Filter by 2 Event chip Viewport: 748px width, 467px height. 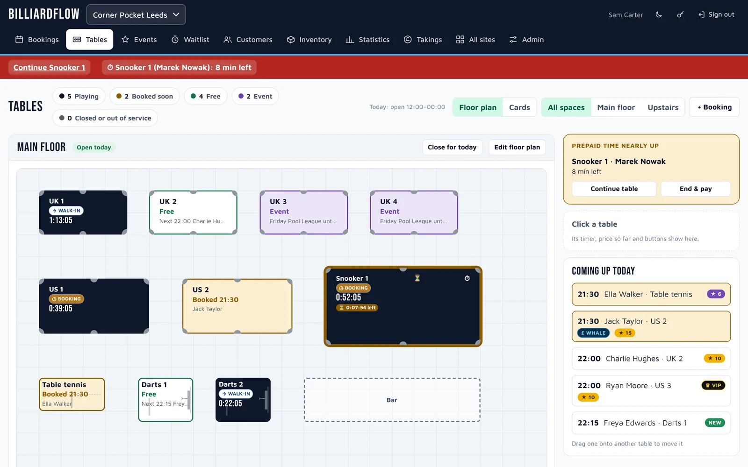[255, 96]
